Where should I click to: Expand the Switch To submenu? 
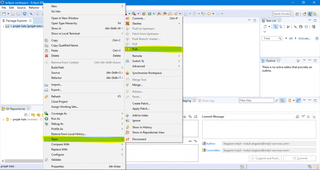point(153,61)
